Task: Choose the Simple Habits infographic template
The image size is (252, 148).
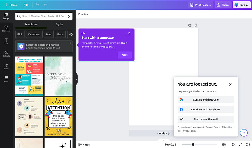Action: [x=29, y=76]
